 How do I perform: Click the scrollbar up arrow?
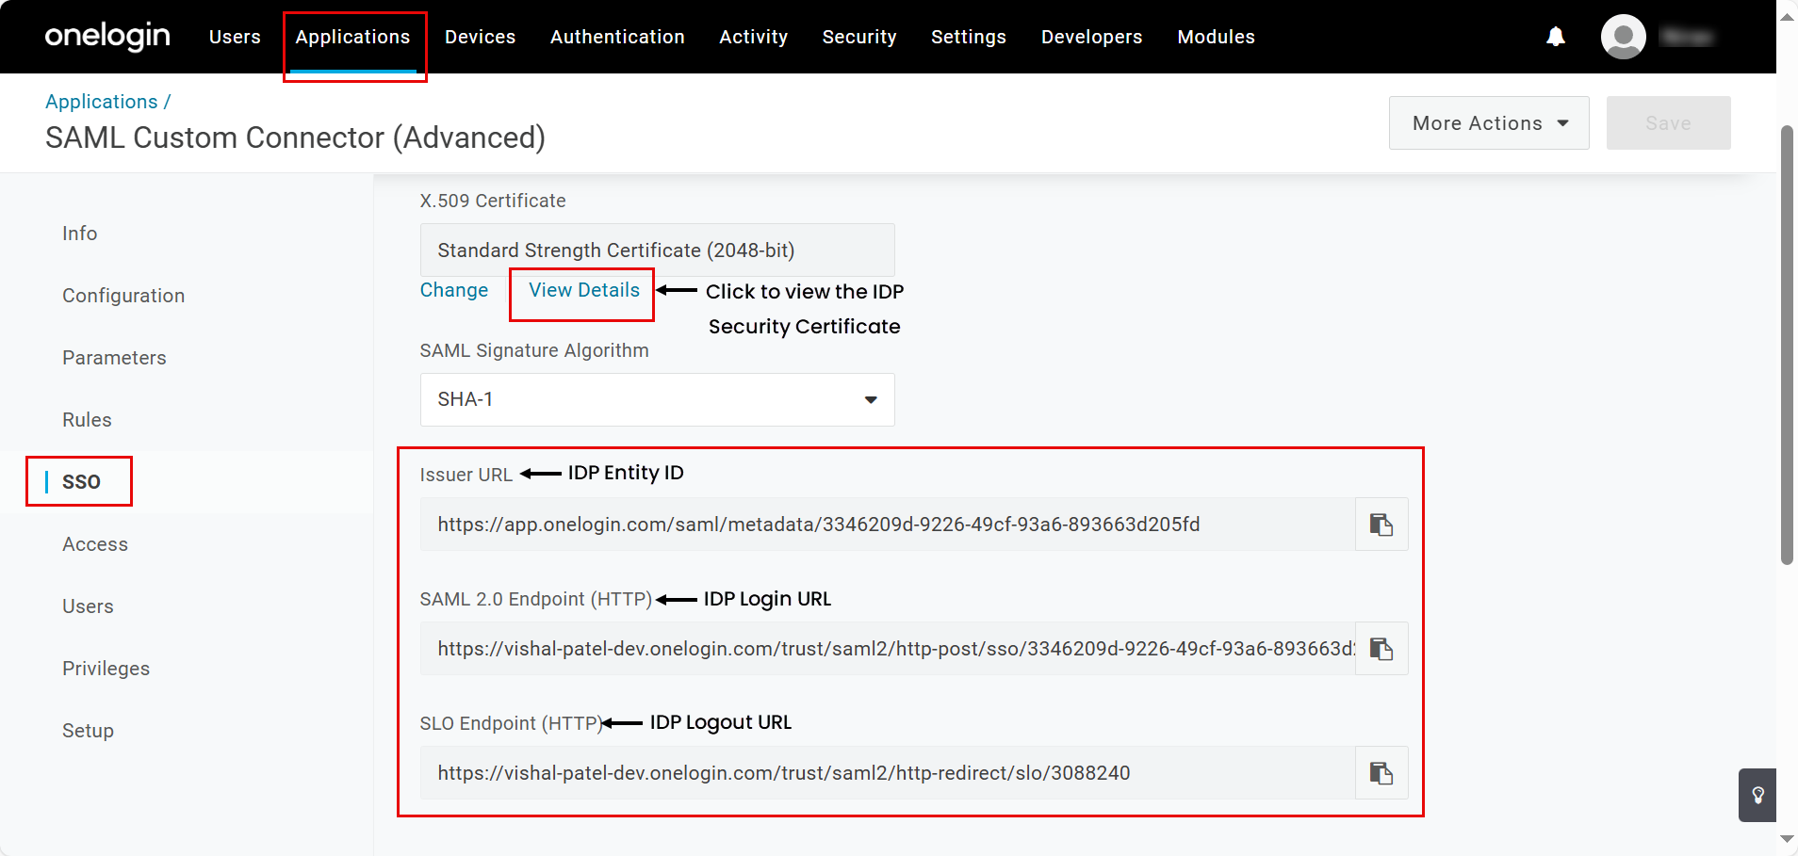pos(1788,13)
